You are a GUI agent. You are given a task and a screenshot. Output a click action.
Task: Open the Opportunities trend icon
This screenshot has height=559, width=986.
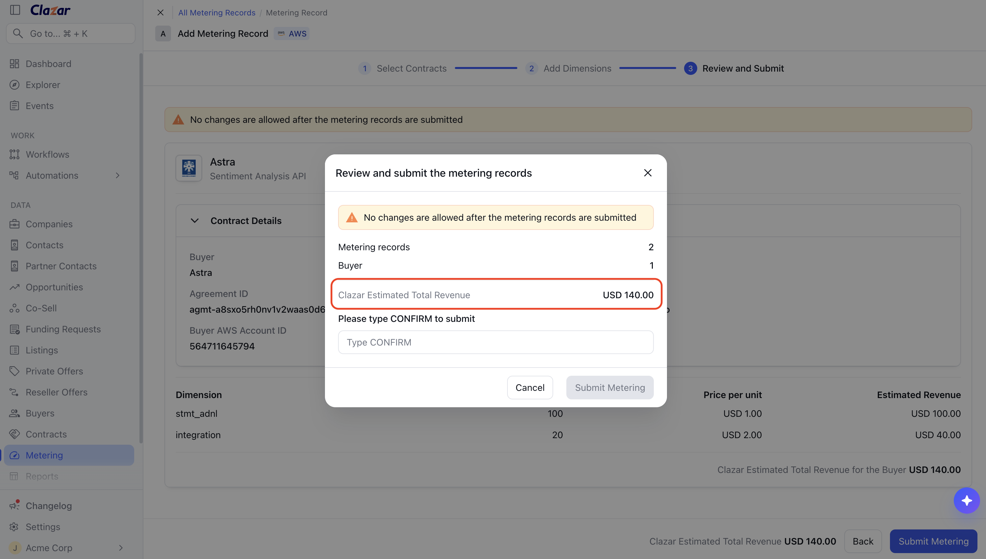coord(14,287)
